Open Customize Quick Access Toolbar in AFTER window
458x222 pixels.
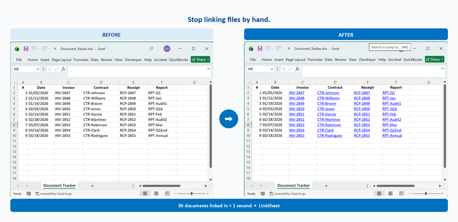[289, 49]
